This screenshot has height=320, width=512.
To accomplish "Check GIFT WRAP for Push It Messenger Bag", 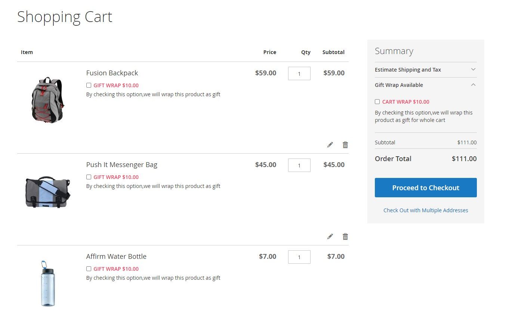I will (89, 177).
